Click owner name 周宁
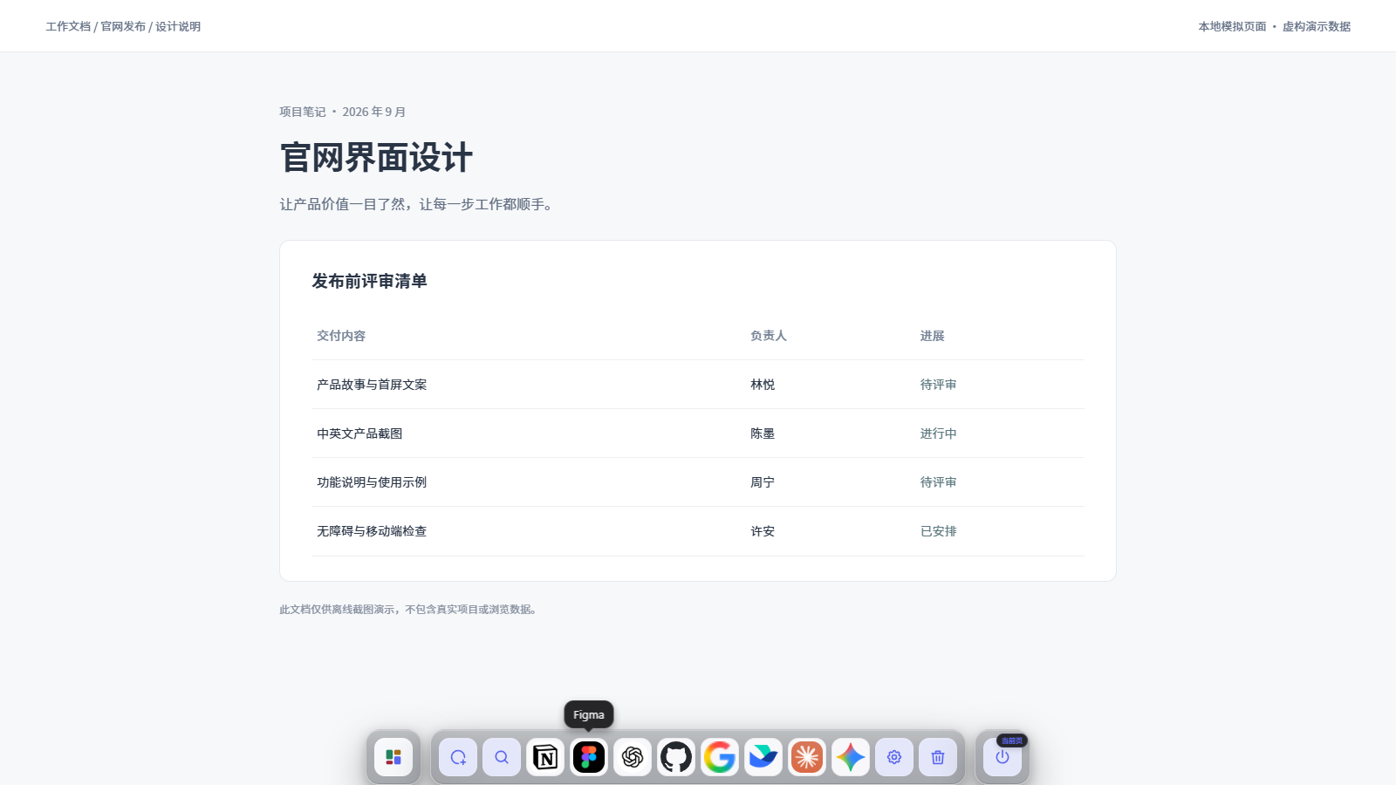1396x785 pixels. (763, 482)
